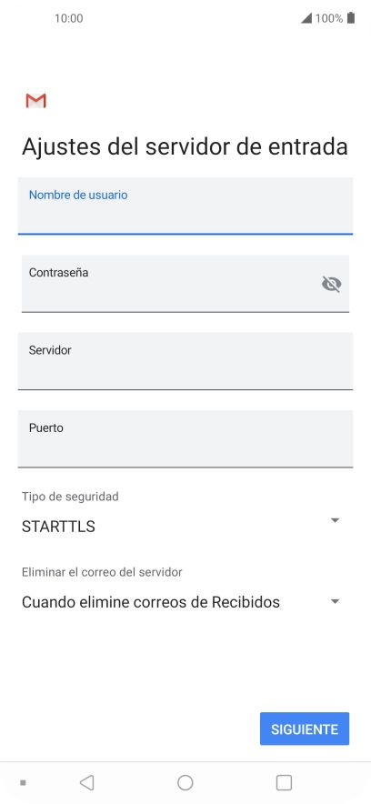The width and height of the screenshot is (371, 804).
Task: Focus the Puerto field
Action: coord(185,439)
